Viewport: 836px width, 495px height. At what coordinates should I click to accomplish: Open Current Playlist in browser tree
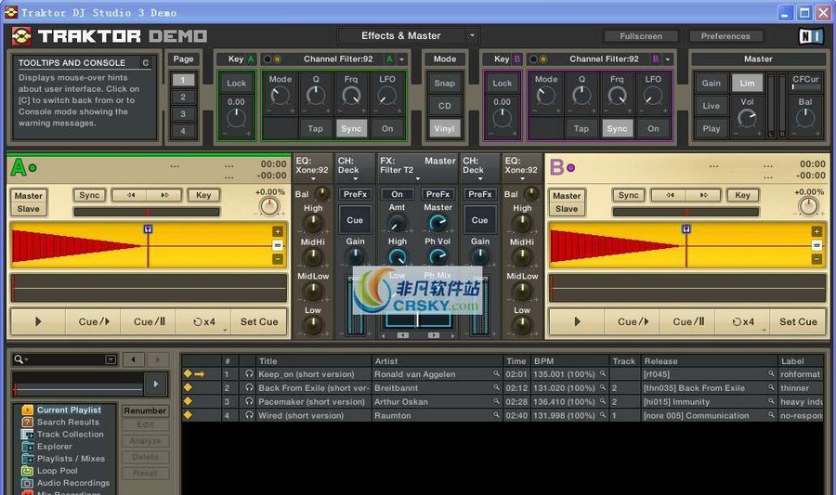69,410
